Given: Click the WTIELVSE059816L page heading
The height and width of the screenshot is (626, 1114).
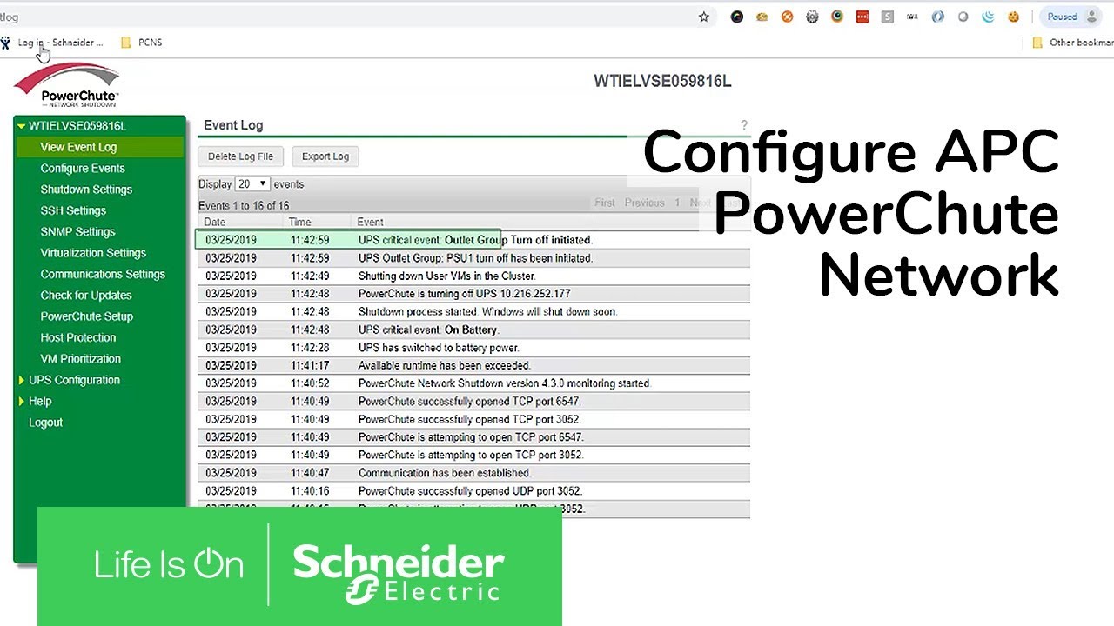Looking at the screenshot, I should (662, 81).
